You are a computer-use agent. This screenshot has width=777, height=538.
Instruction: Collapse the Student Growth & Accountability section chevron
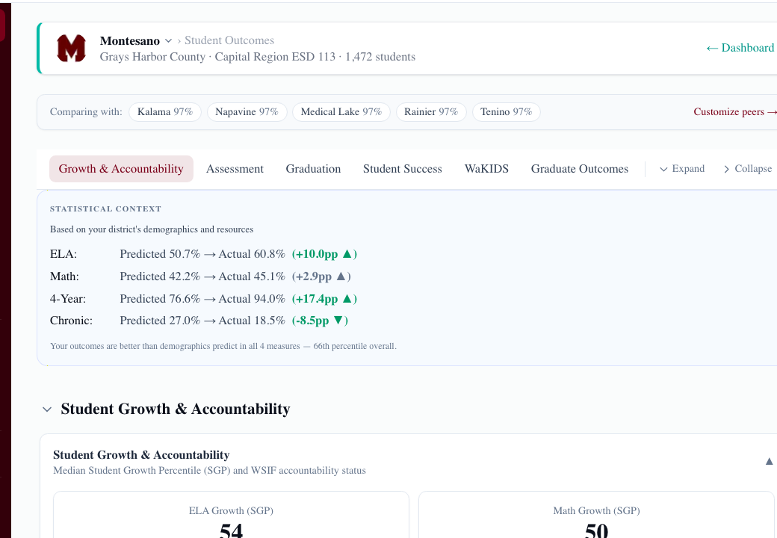[x=47, y=409]
